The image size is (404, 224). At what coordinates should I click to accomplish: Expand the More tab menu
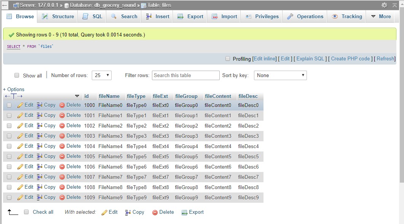click(381, 16)
